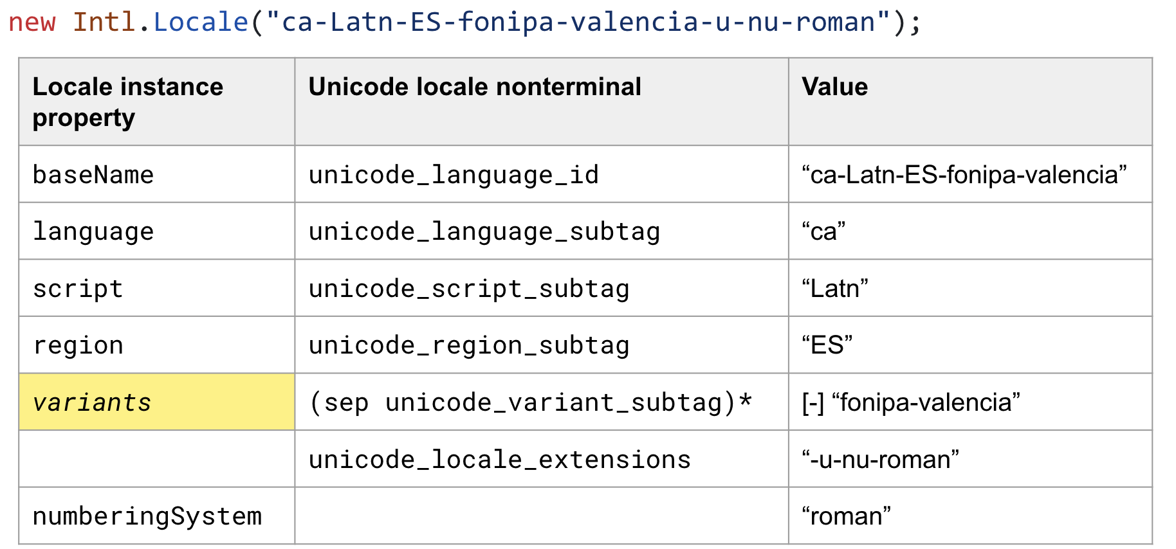Click the 'Locale' constructor name in the code

pos(201,22)
